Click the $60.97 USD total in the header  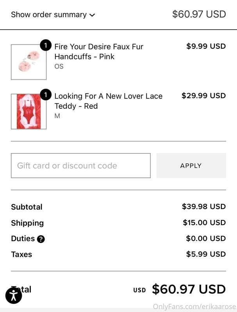[x=199, y=14]
